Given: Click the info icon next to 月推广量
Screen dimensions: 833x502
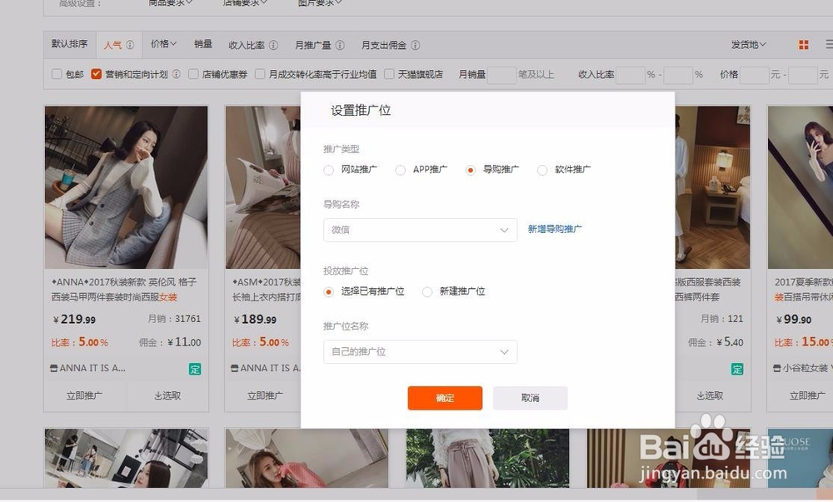Looking at the screenshot, I should click(x=339, y=44).
